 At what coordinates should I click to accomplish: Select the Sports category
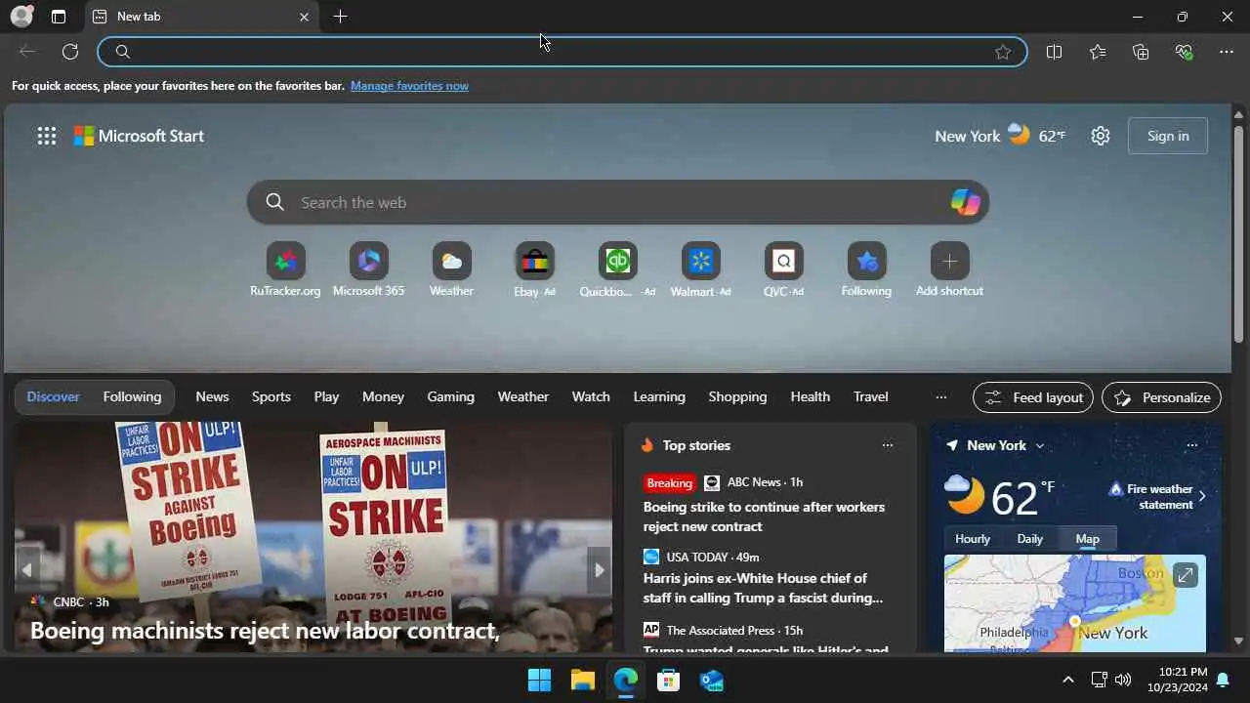(271, 396)
